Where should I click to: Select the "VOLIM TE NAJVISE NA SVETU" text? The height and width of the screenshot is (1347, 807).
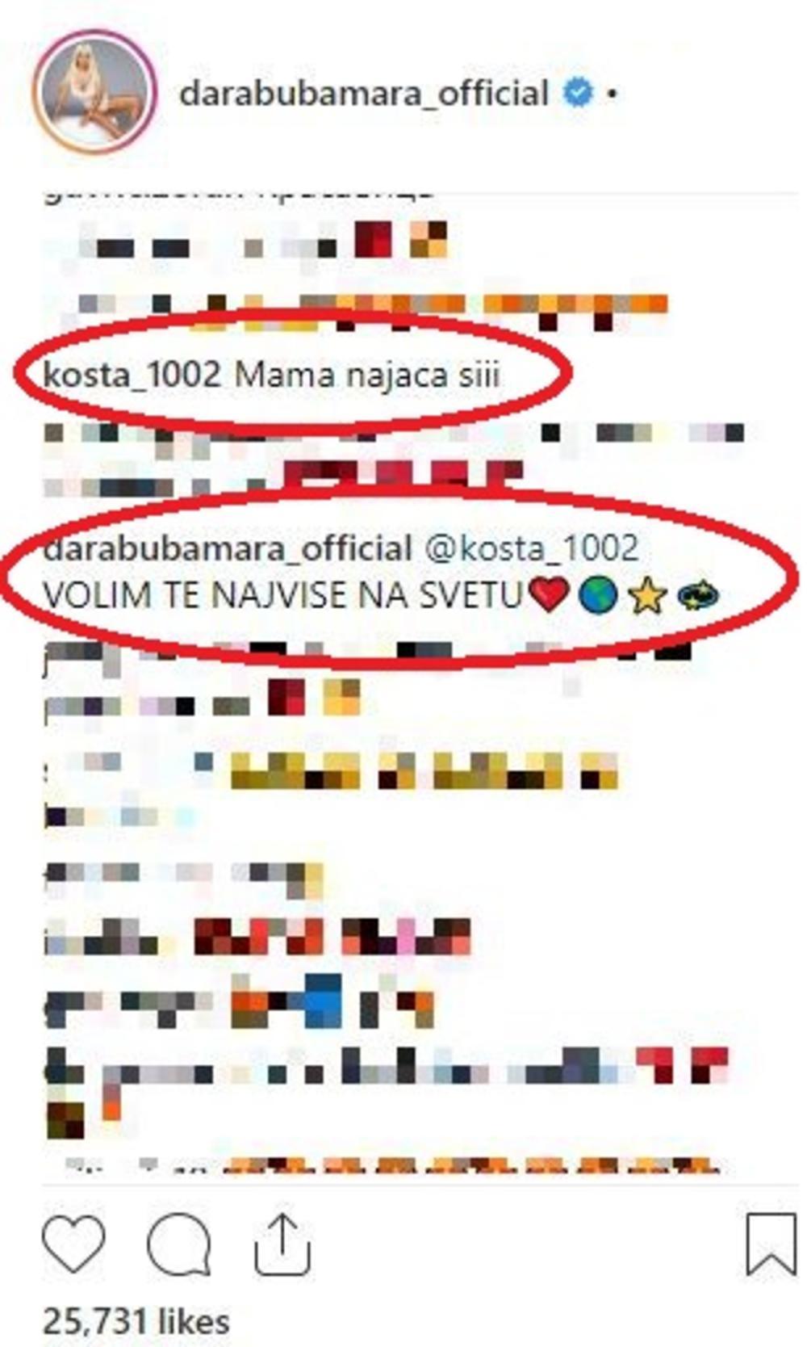(x=284, y=595)
